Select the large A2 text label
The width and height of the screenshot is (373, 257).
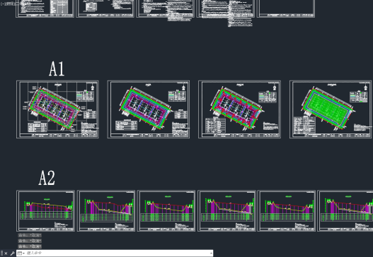coord(47,178)
